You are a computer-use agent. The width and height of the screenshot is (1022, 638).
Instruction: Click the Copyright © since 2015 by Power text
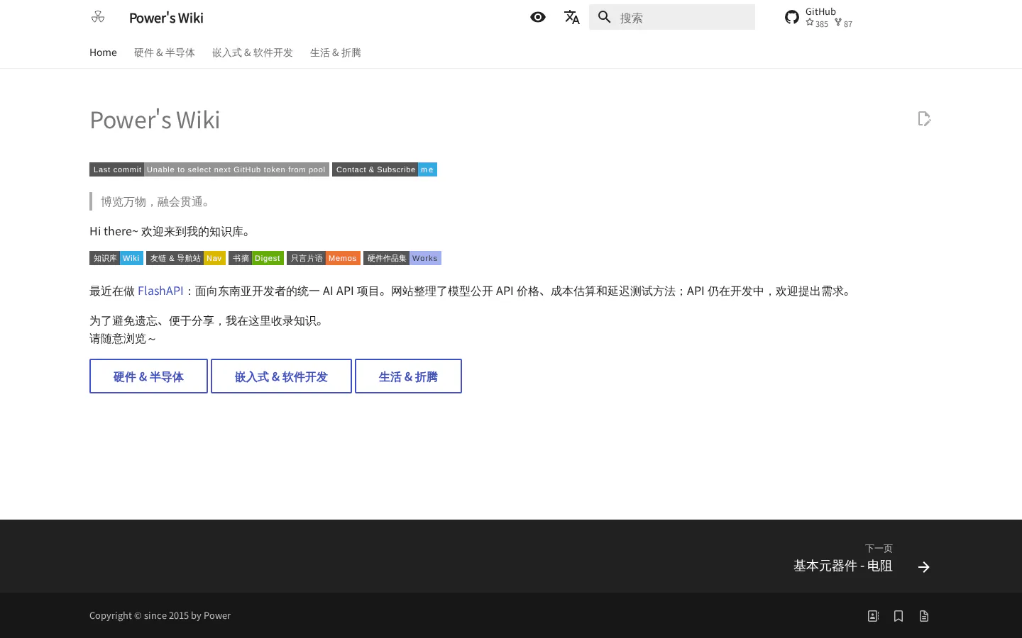(160, 615)
